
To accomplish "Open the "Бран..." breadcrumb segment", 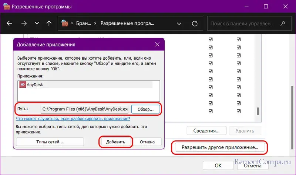I will [84, 23].
